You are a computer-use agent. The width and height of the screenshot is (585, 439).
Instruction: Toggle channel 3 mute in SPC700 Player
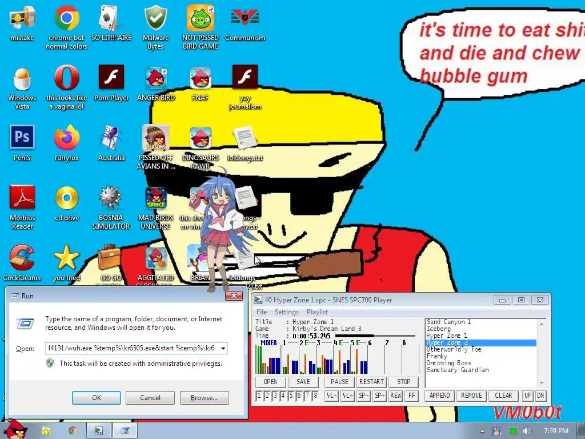coord(275,396)
